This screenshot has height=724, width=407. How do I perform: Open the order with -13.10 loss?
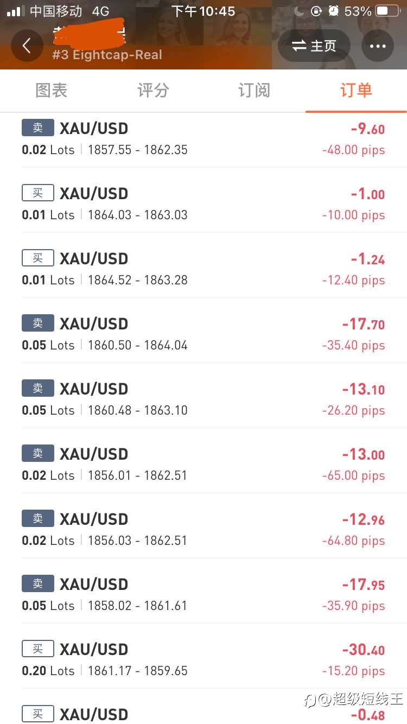[203, 395]
